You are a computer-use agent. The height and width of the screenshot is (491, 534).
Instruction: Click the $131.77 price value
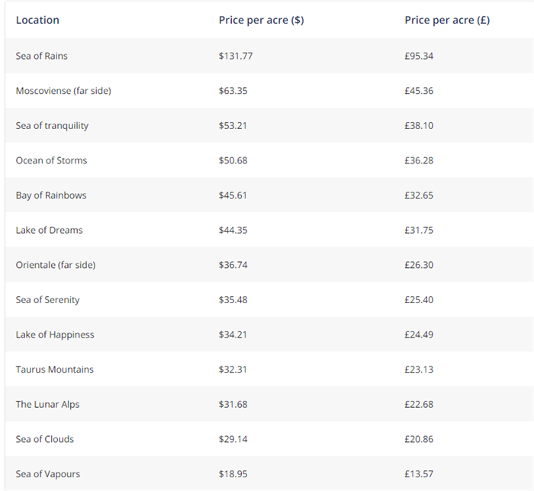coord(236,56)
